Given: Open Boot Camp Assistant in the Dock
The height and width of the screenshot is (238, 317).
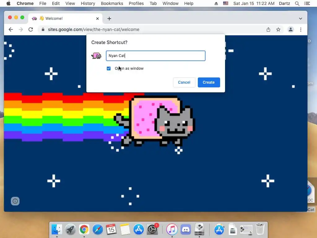Looking at the screenshot, I should pos(199,229).
